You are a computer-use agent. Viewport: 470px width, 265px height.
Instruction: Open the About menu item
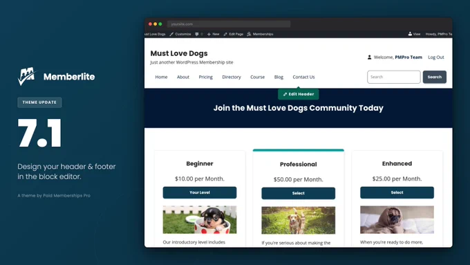click(183, 77)
